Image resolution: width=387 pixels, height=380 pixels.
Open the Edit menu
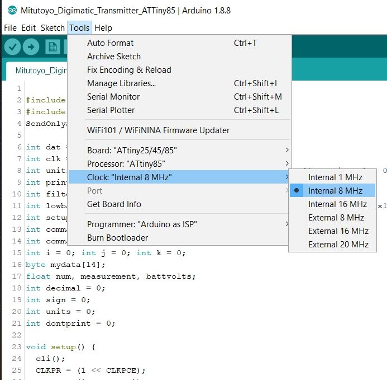point(28,28)
